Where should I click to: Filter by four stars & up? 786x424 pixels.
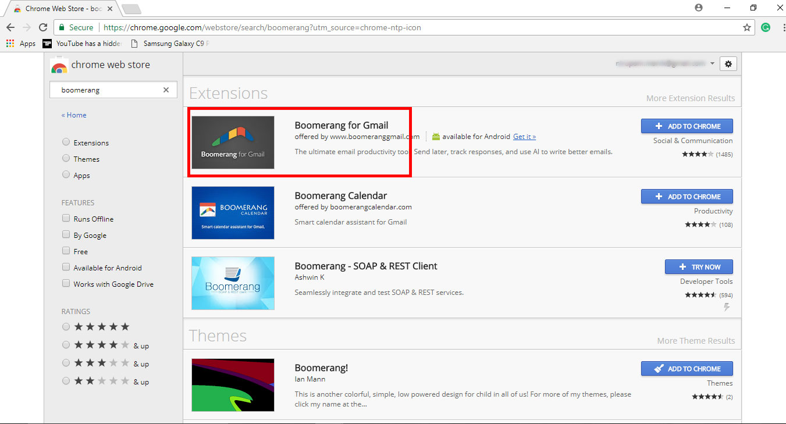click(66, 345)
